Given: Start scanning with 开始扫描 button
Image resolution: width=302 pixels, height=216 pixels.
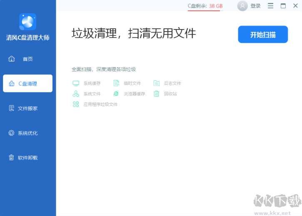Looking at the screenshot, I should point(263,34).
